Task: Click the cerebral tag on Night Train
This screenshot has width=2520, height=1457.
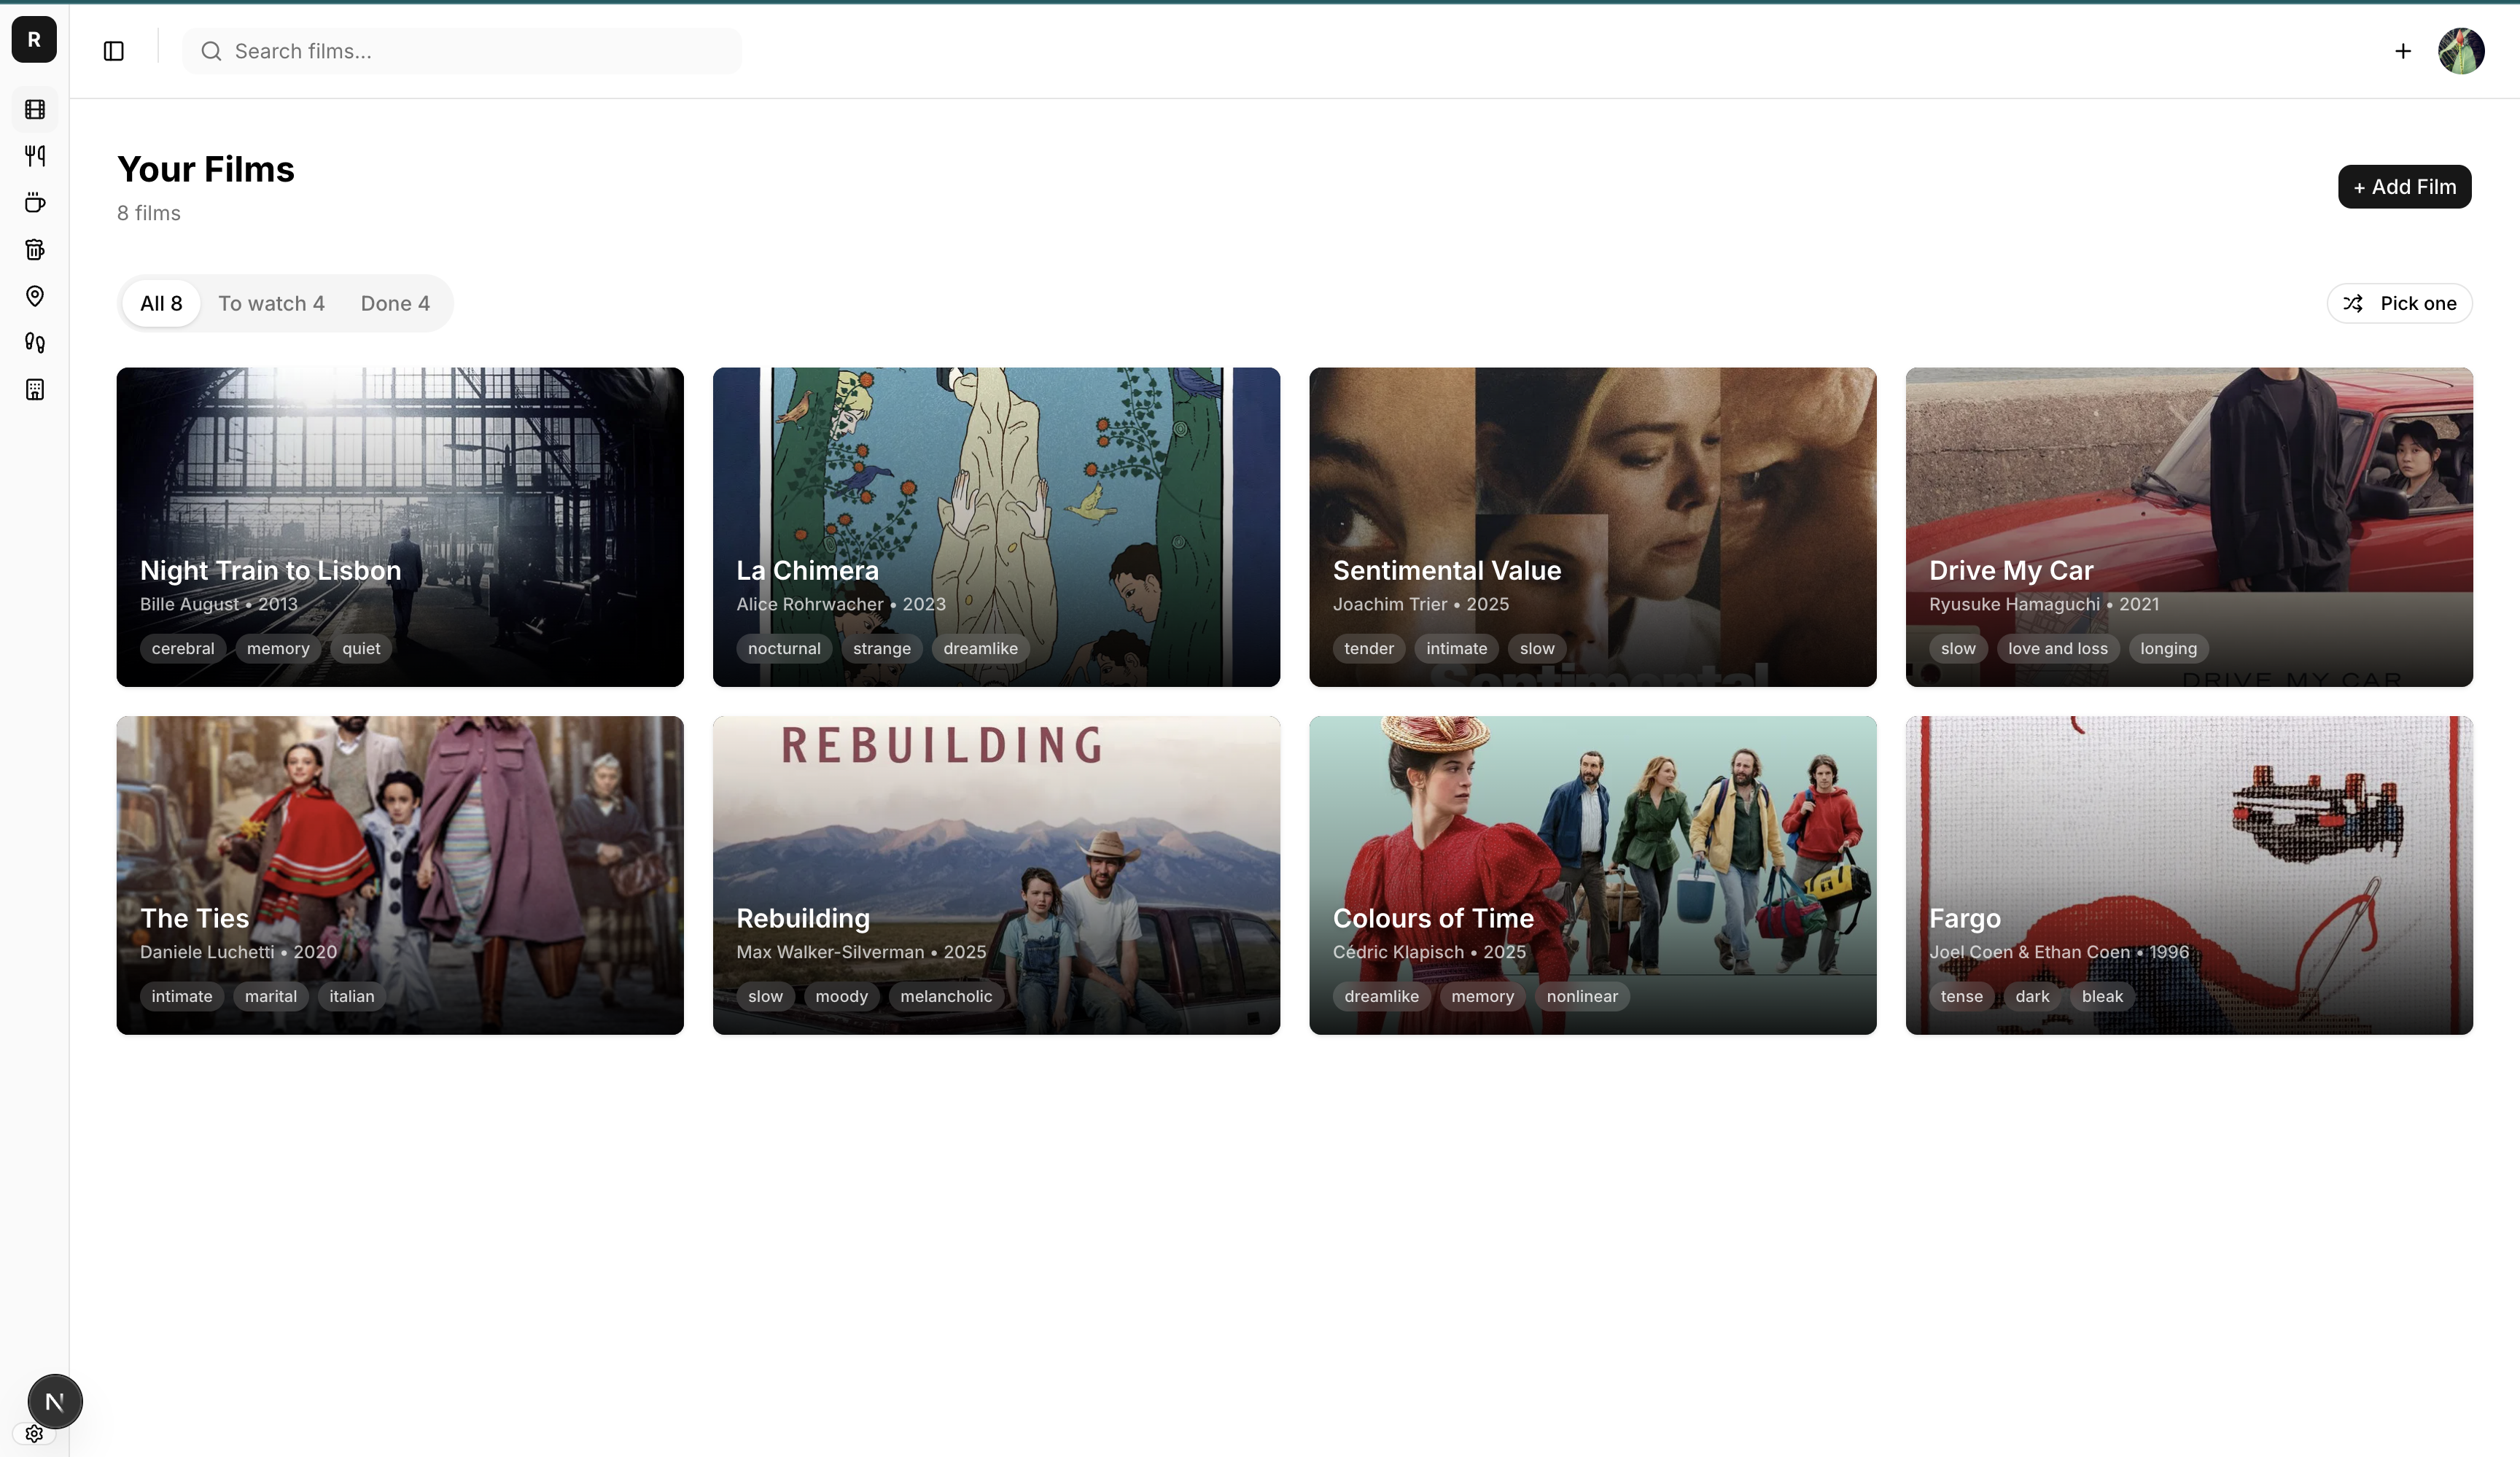Action: pos(183,648)
